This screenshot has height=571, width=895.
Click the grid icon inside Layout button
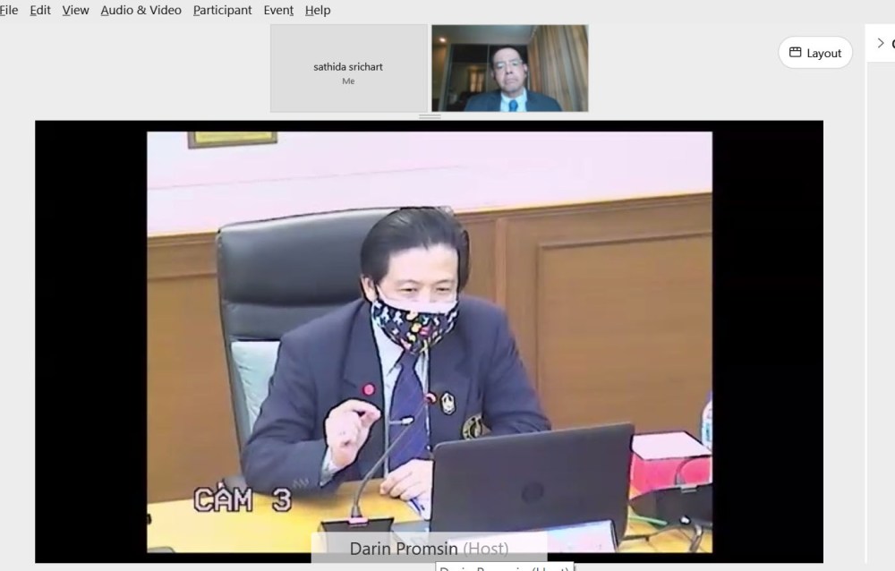click(x=795, y=53)
